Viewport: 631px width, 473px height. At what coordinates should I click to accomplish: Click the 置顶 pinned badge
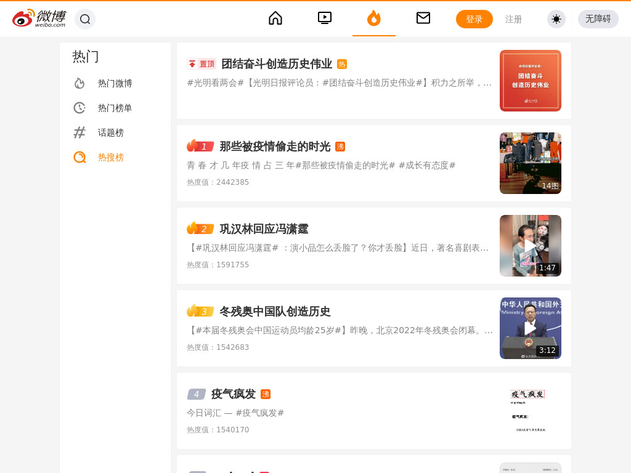click(x=202, y=64)
